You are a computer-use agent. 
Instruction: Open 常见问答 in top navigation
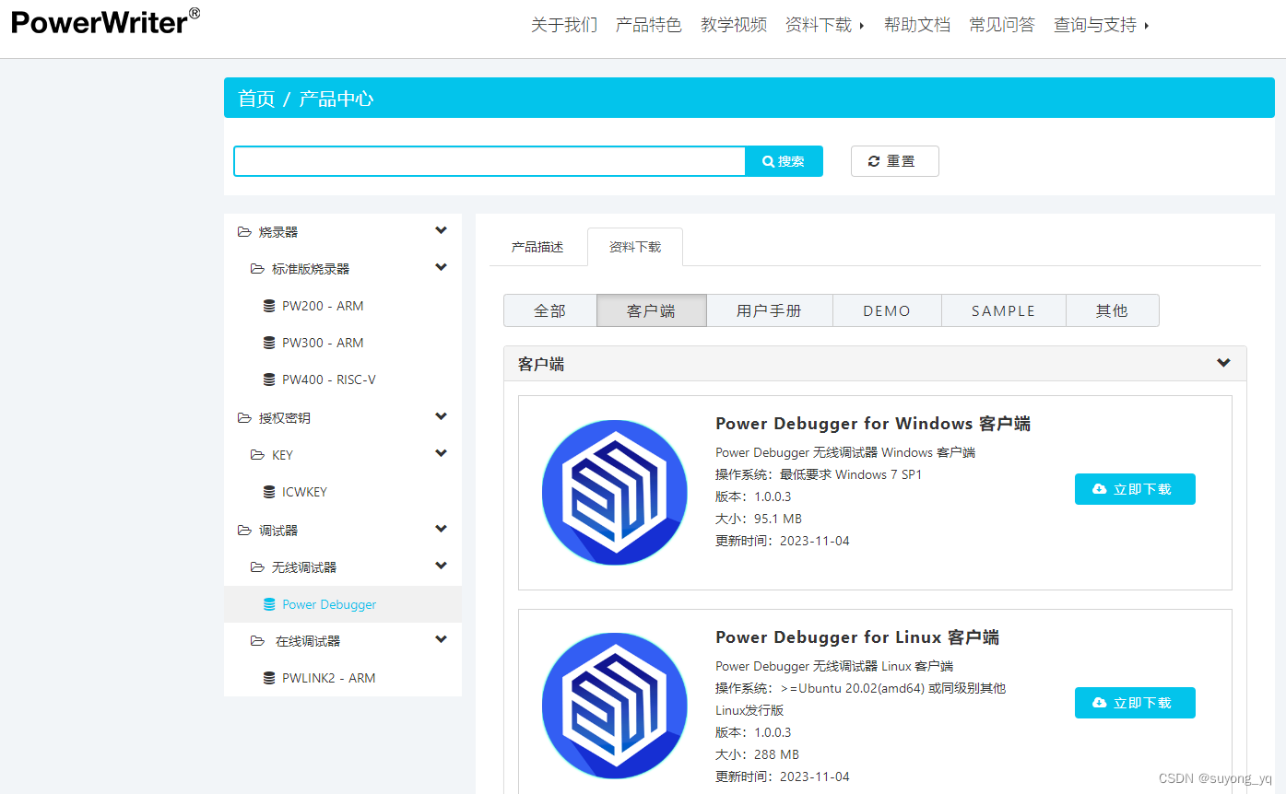pyautogui.click(x=1002, y=25)
